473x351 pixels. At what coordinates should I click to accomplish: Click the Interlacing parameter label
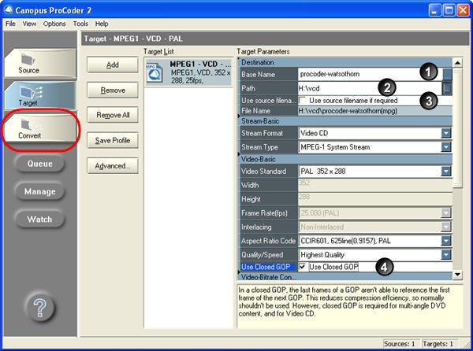click(x=256, y=227)
